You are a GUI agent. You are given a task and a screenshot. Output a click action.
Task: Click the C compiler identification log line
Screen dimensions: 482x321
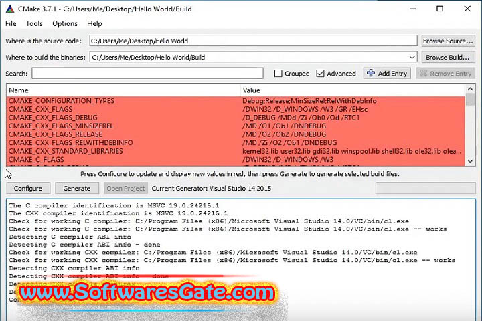[x=114, y=205]
